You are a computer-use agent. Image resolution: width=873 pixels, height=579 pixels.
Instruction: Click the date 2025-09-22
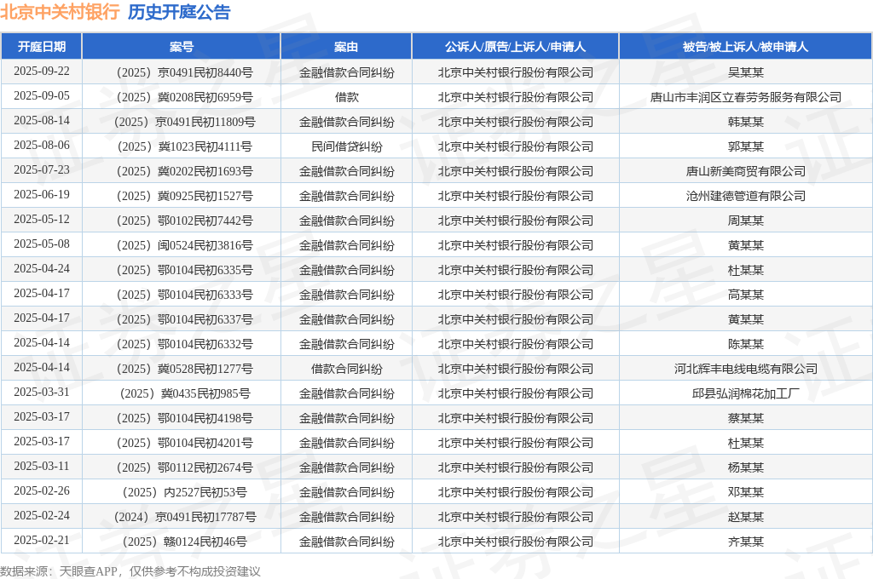pyautogui.click(x=42, y=72)
